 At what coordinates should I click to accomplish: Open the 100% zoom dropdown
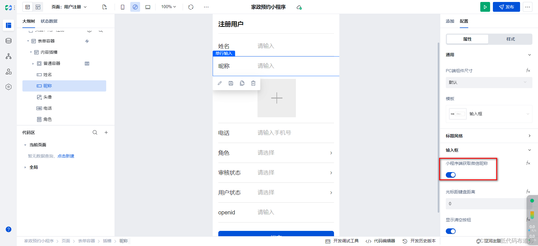[168, 7]
